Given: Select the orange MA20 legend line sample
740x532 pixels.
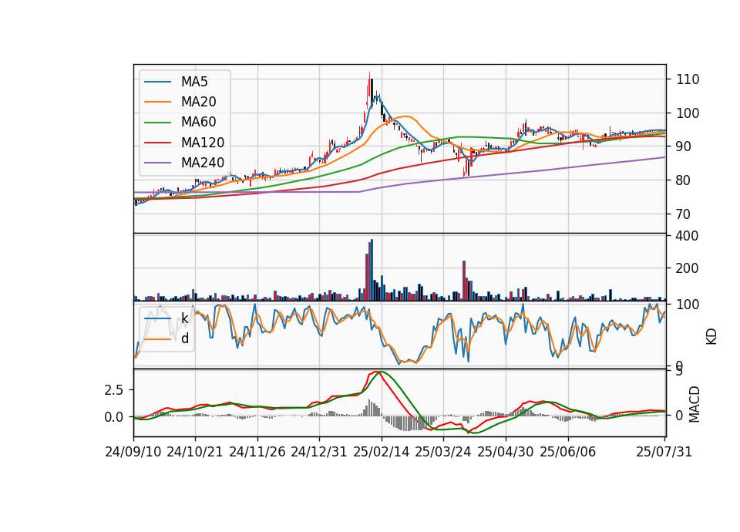Looking at the screenshot, I should [x=157, y=102].
